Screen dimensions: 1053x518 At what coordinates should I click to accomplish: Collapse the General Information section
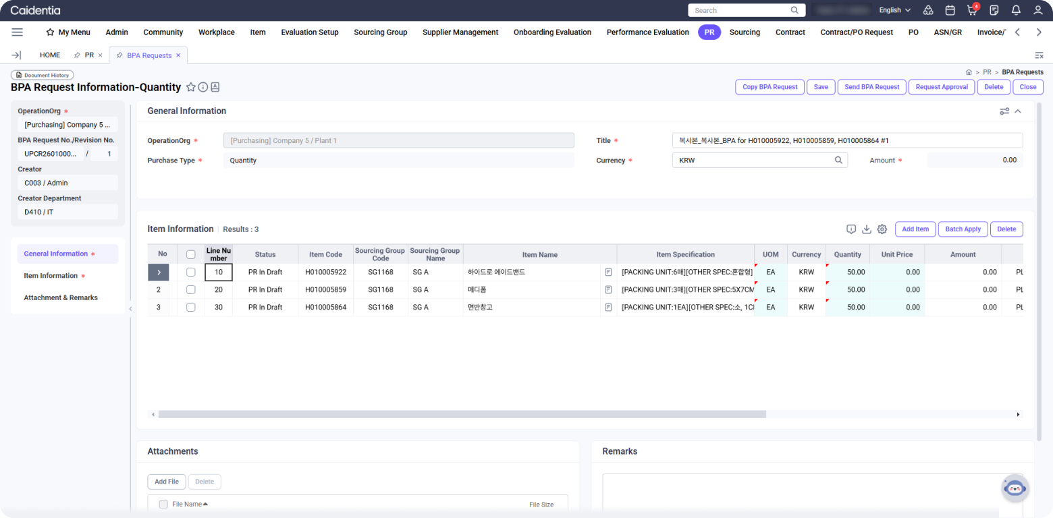click(1018, 111)
